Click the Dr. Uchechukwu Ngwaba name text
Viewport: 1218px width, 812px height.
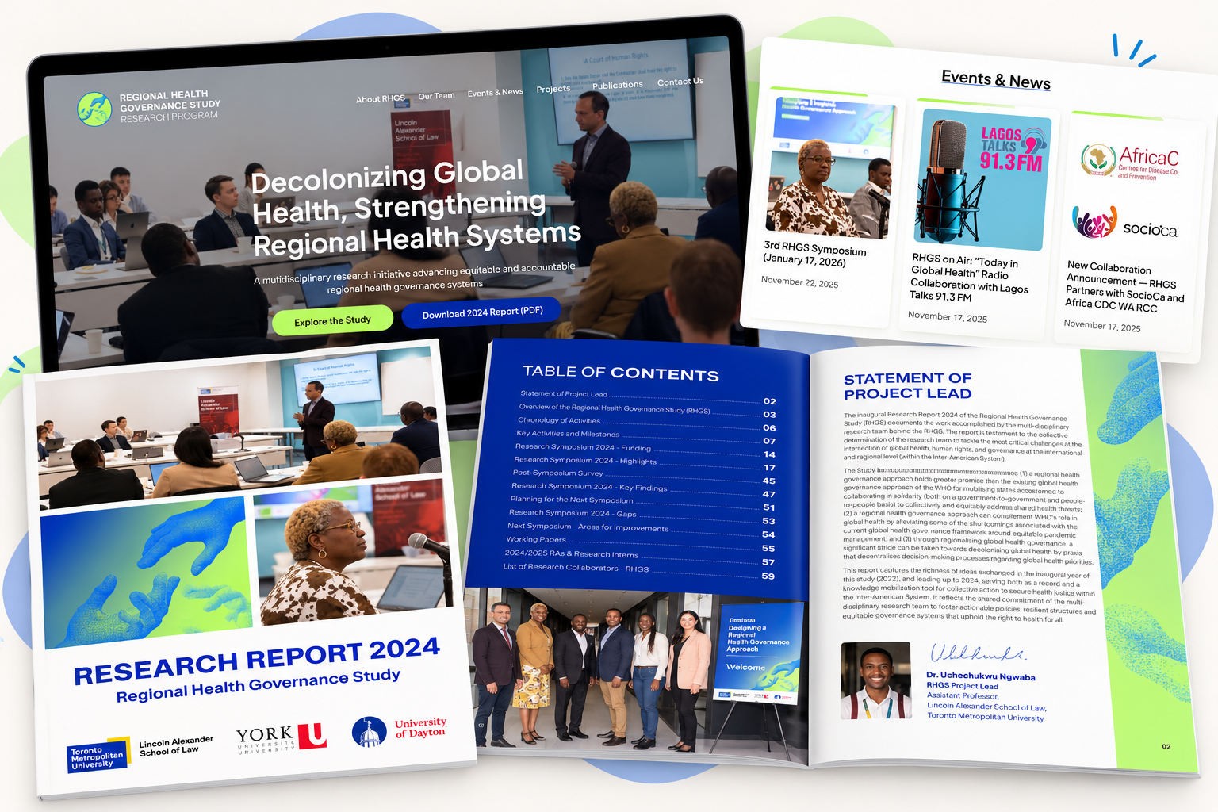click(981, 676)
